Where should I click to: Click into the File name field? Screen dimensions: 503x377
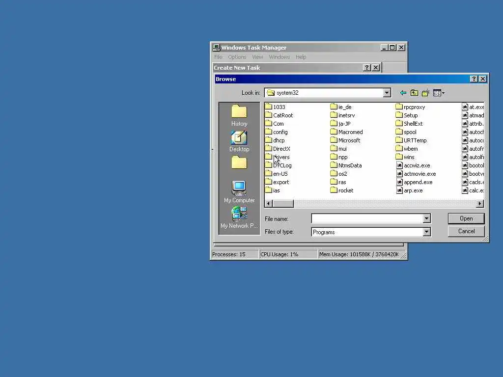pyautogui.click(x=367, y=218)
